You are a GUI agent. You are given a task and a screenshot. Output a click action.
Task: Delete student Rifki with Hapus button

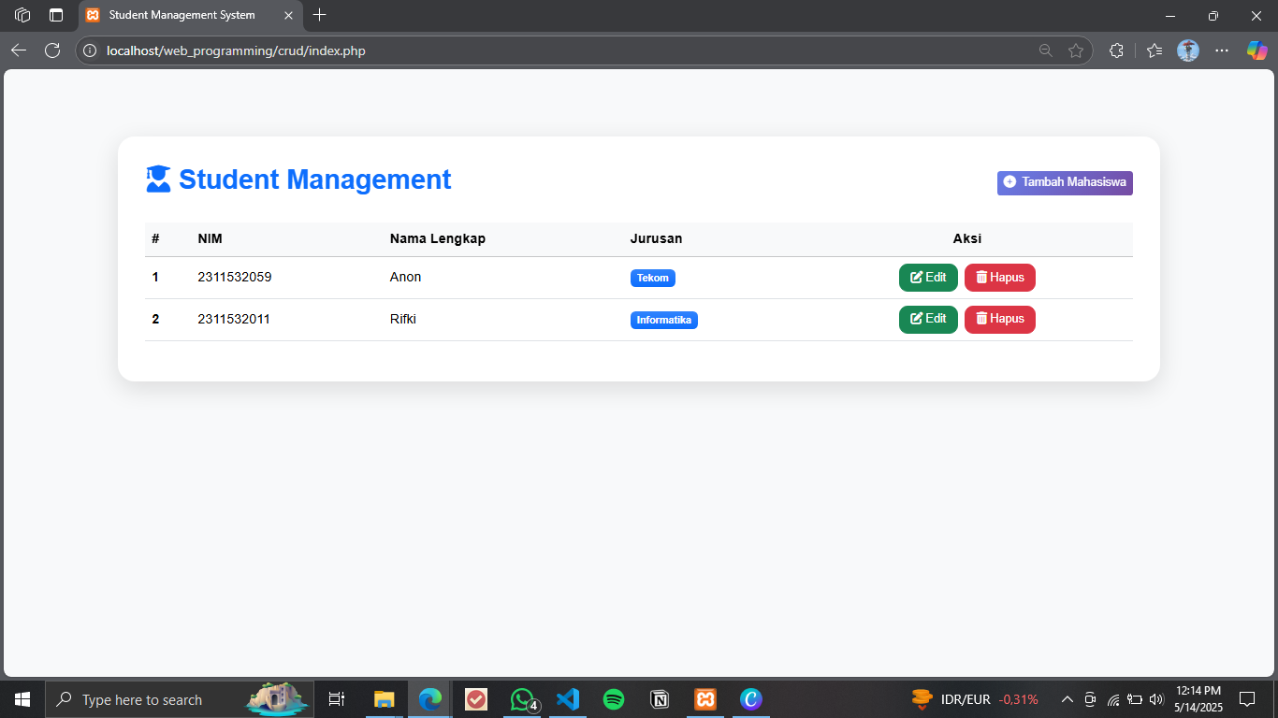(999, 319)
